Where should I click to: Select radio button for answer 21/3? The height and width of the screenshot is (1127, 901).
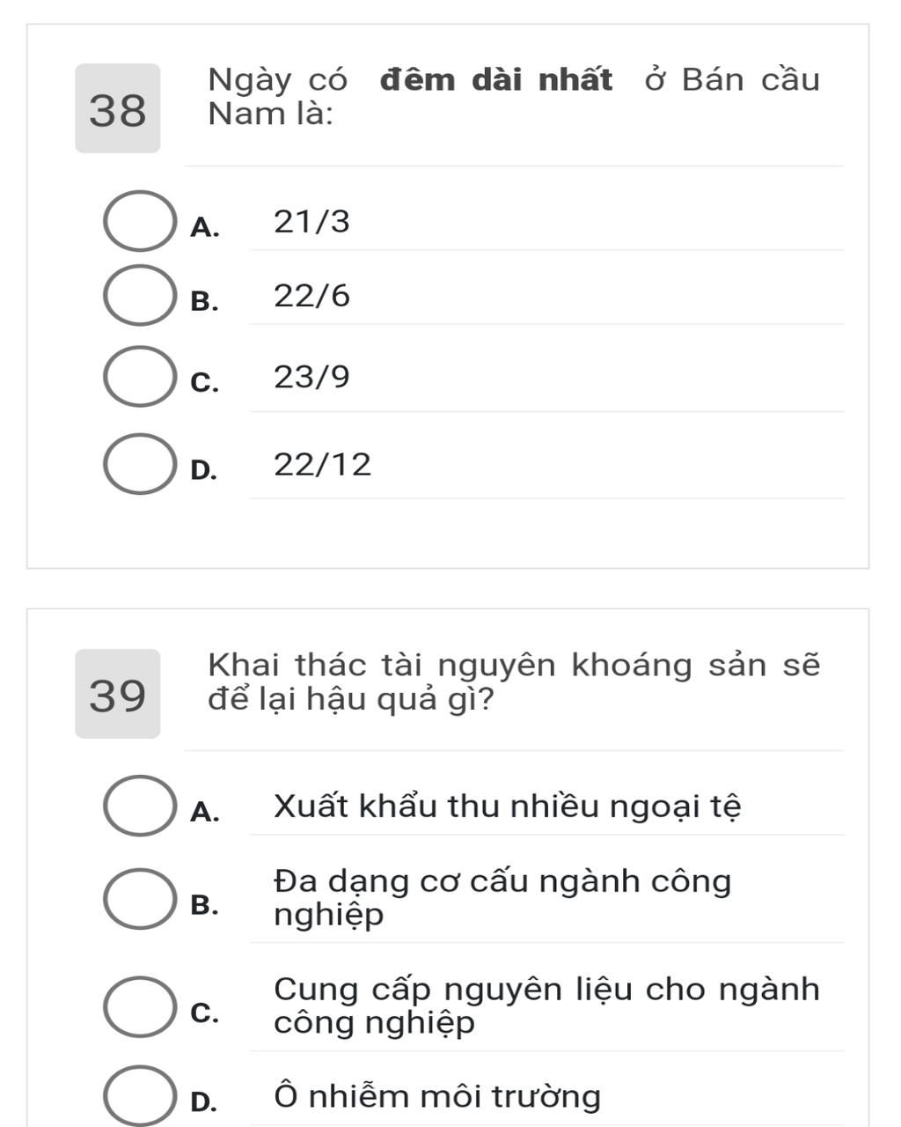[x=139, y=221]
